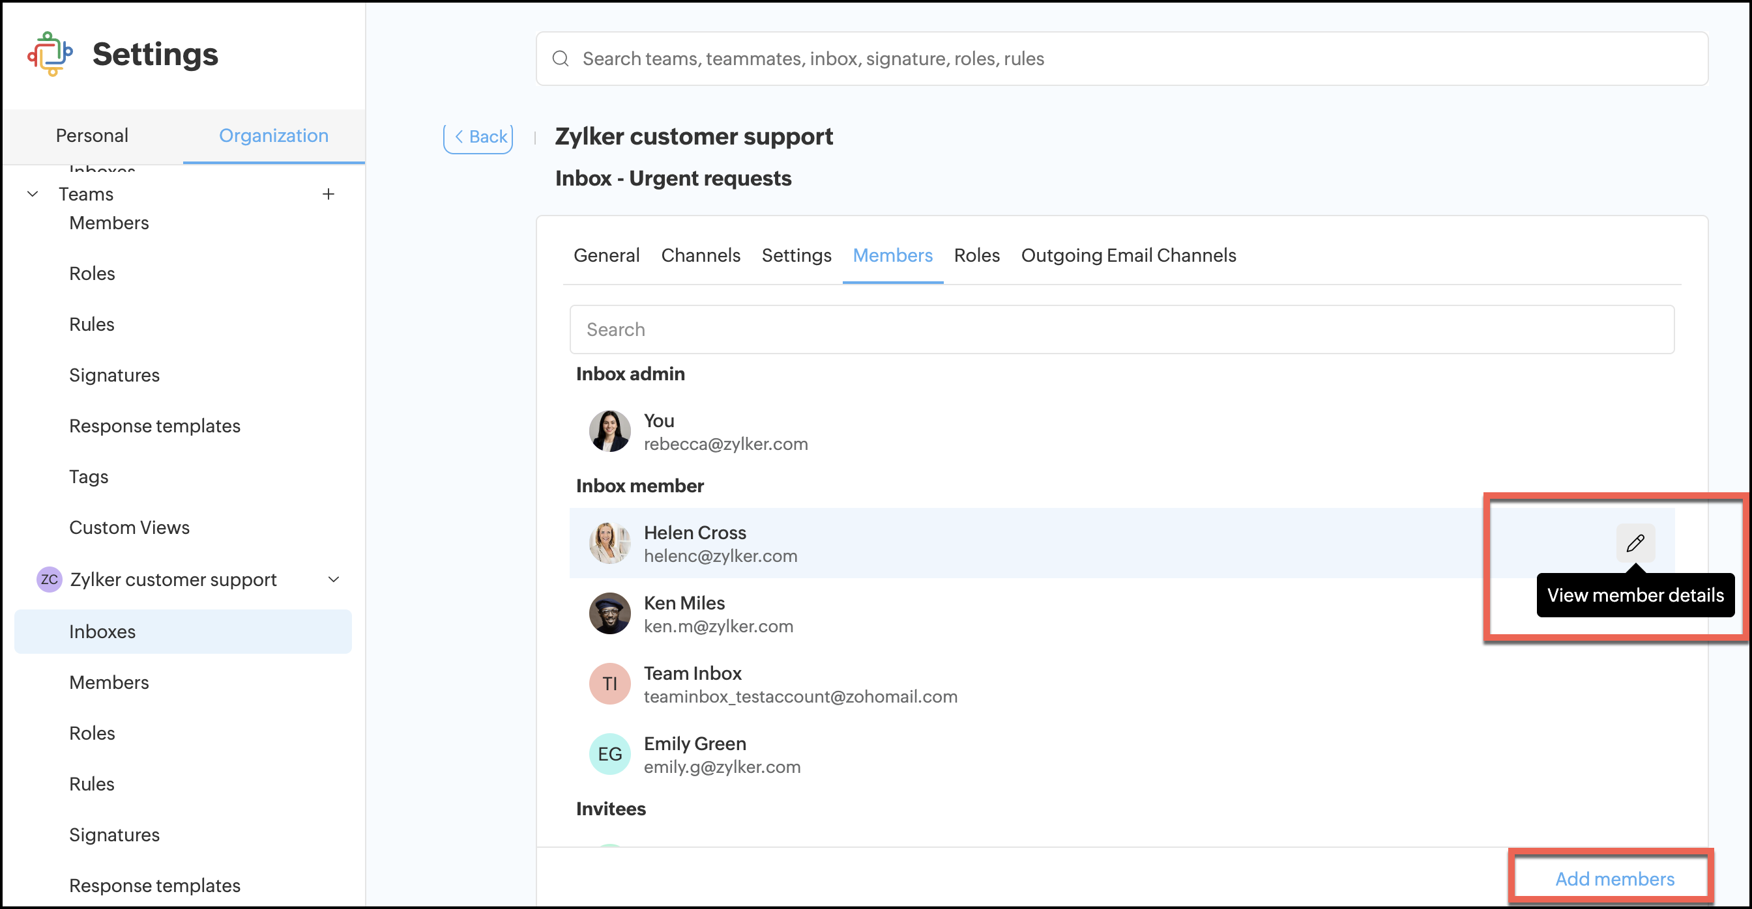
Task: Click the Settings app logo
Action: pyautogui.click(x=50, y=53)
